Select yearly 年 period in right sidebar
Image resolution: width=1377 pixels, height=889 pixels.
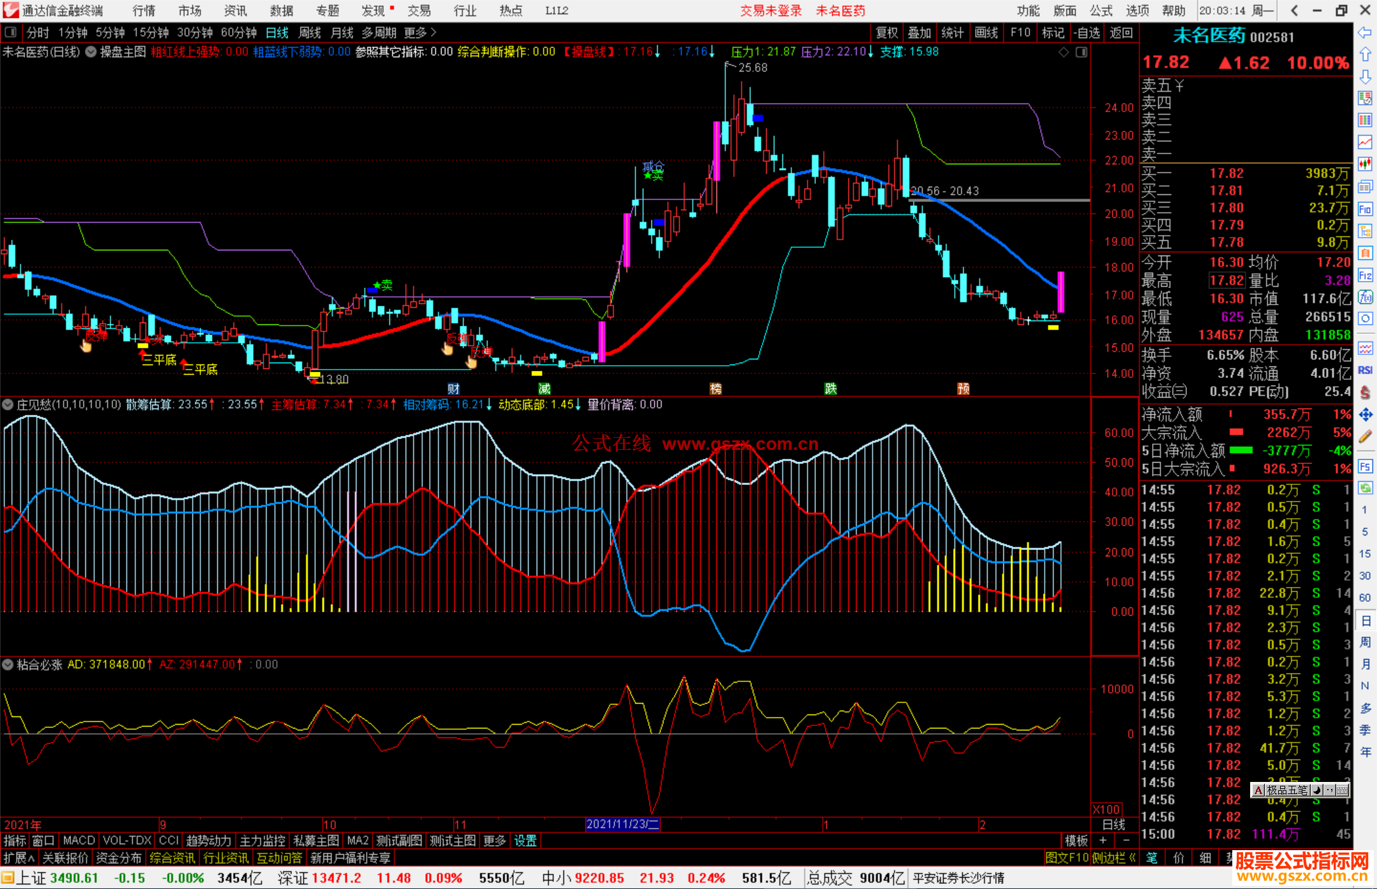[1365, 752]
